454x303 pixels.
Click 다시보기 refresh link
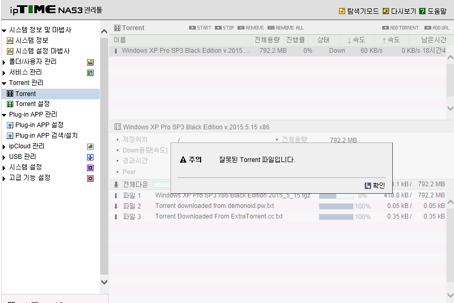(x=399, y=11)
